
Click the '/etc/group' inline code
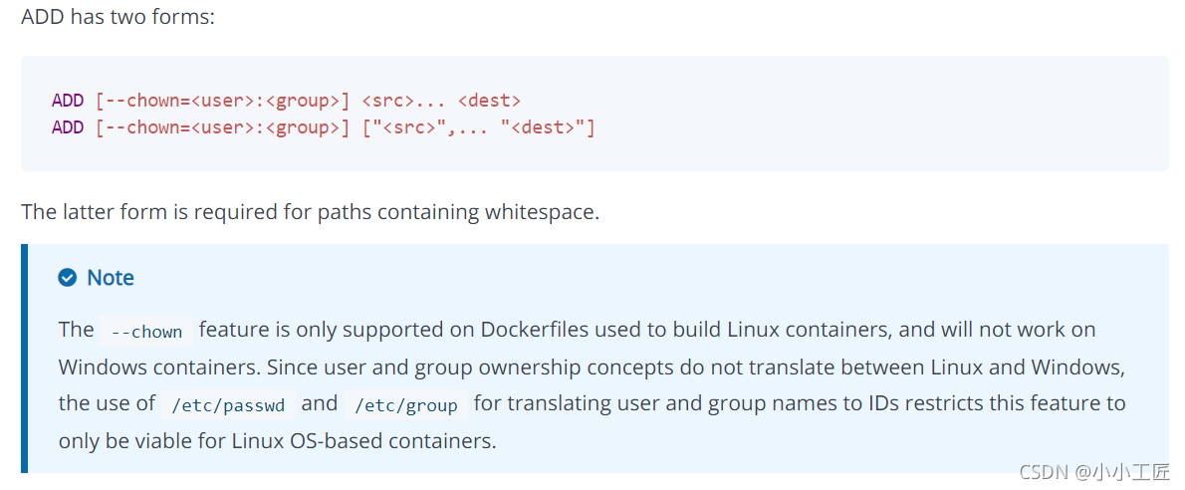click(406, 405)
